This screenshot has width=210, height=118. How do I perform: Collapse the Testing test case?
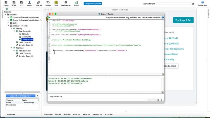click(x=11, y=29)
